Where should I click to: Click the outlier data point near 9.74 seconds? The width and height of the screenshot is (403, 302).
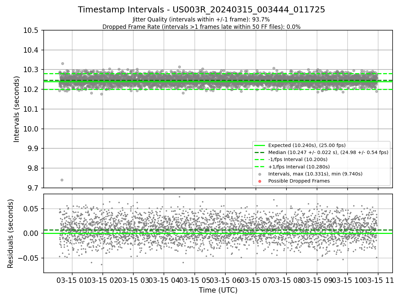pos(62,180)
